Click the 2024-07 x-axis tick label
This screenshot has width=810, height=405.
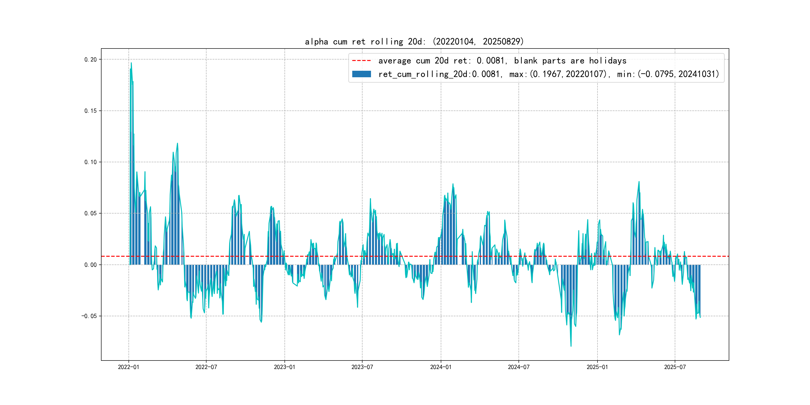(x=518, y=367)
